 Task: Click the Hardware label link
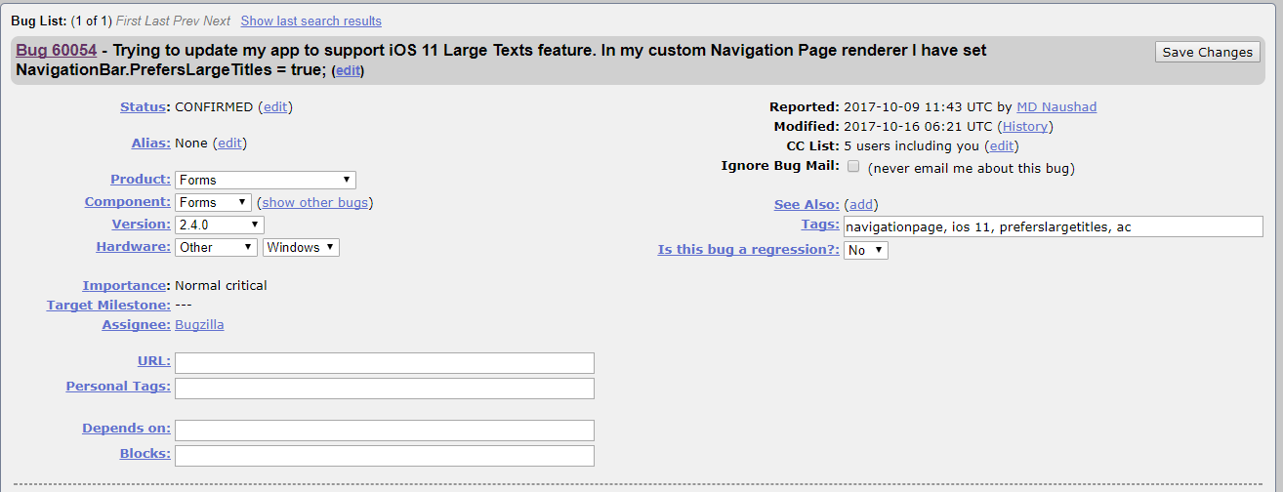click(x=132, y=246)
